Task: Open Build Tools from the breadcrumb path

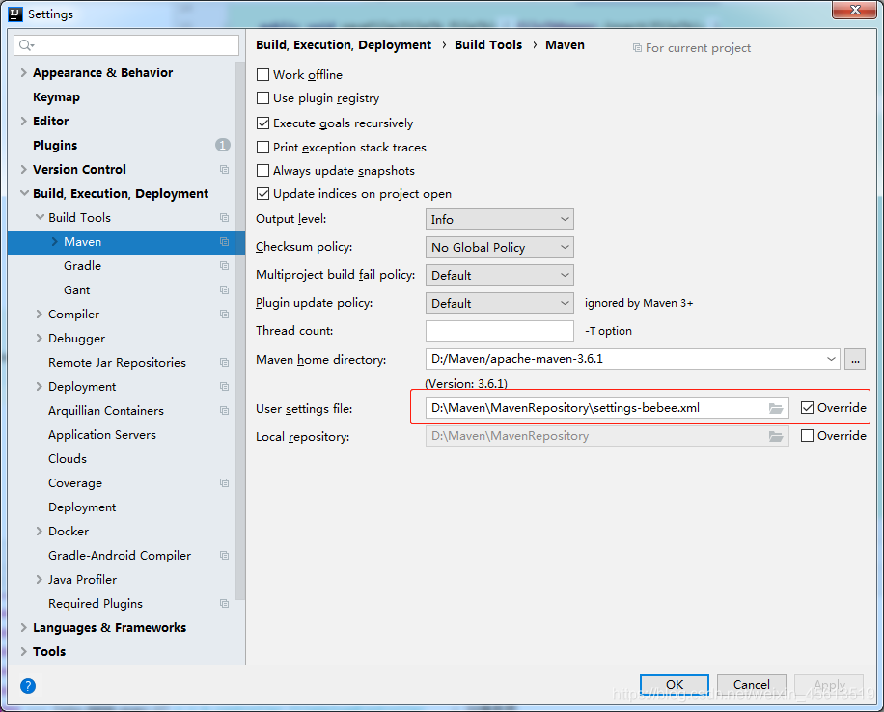Action: point(488,44)
